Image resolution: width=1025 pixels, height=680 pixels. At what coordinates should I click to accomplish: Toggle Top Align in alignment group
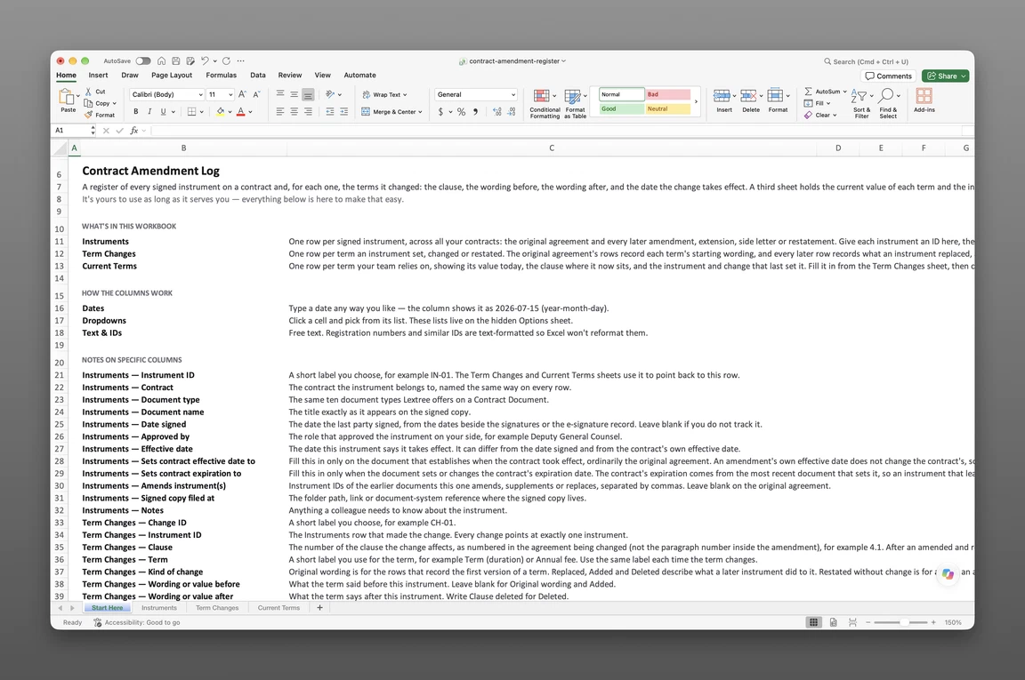coord(279,94)
